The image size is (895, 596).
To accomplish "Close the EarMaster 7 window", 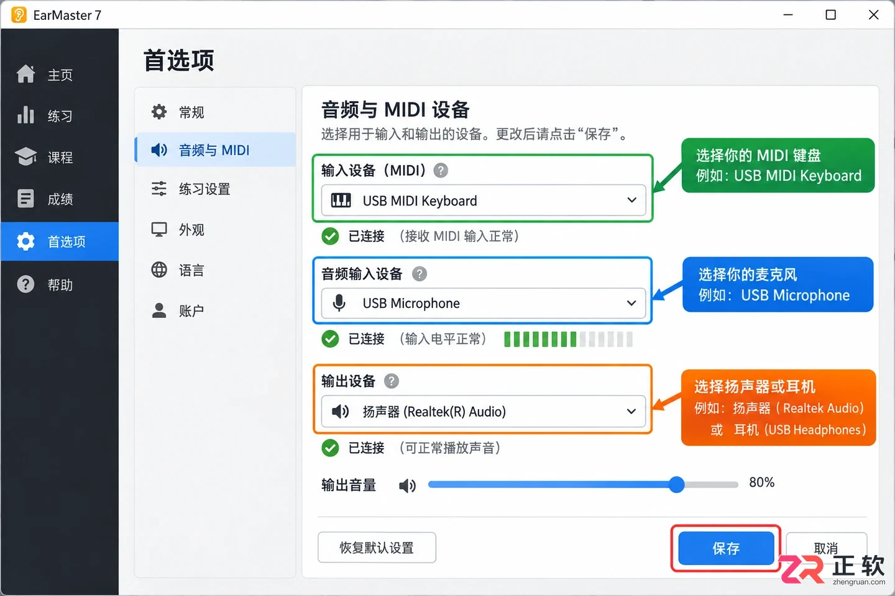I will [873, 14].
